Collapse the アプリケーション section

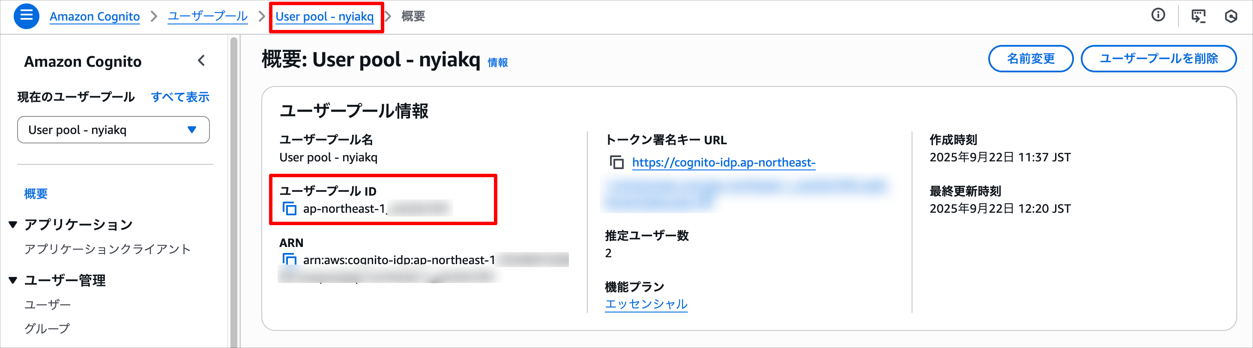point(13,225)
